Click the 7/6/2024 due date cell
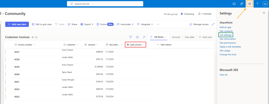The height and width of the screenshot is (104, 269). [x=110, y=96]
